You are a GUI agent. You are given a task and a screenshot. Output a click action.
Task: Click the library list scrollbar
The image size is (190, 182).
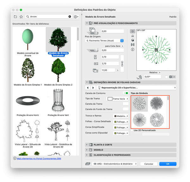click(78, 34)
